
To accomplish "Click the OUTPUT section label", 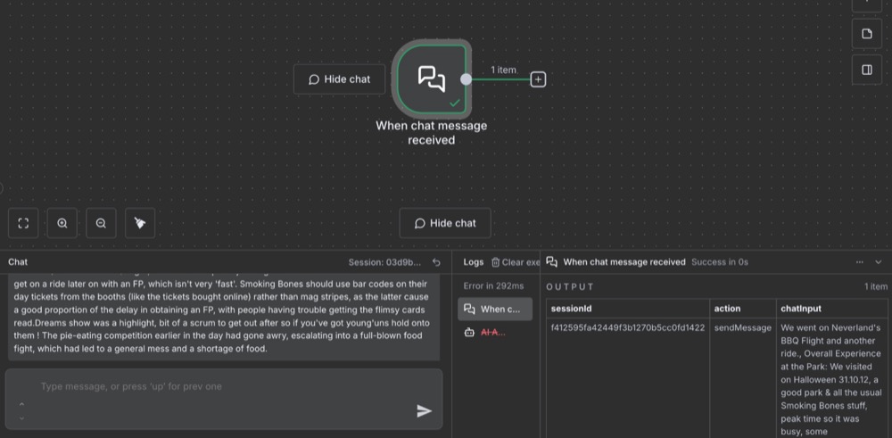I will point(571,286).
